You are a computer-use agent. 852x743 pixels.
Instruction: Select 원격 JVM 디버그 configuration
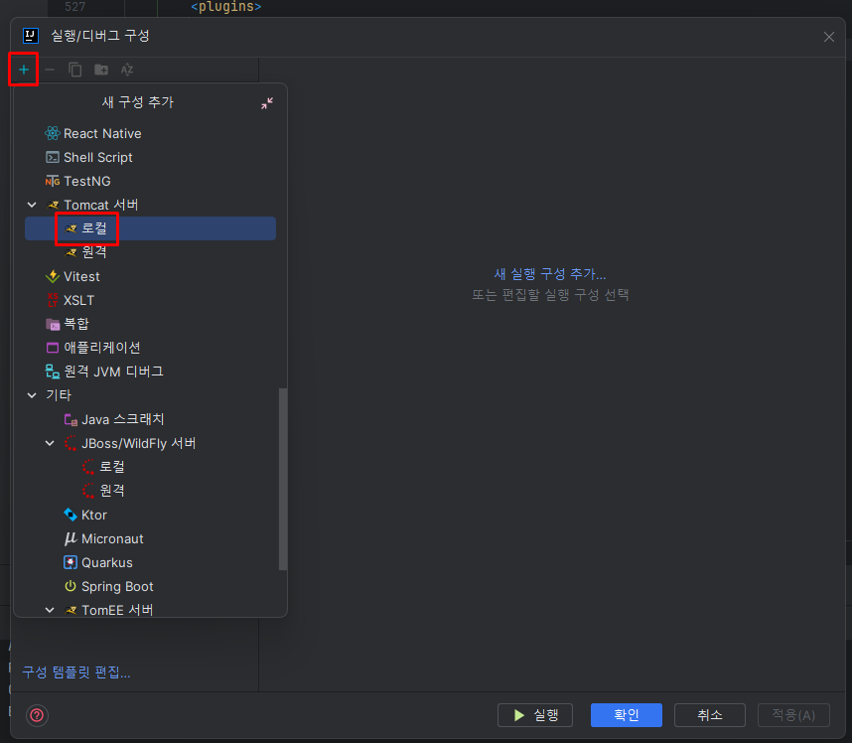coord(113,371)
